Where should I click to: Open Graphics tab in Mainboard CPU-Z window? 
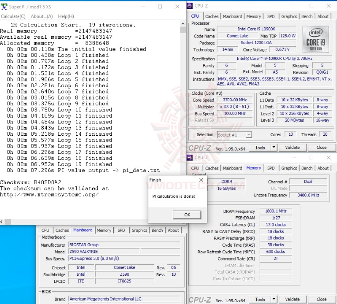point(139,230)
